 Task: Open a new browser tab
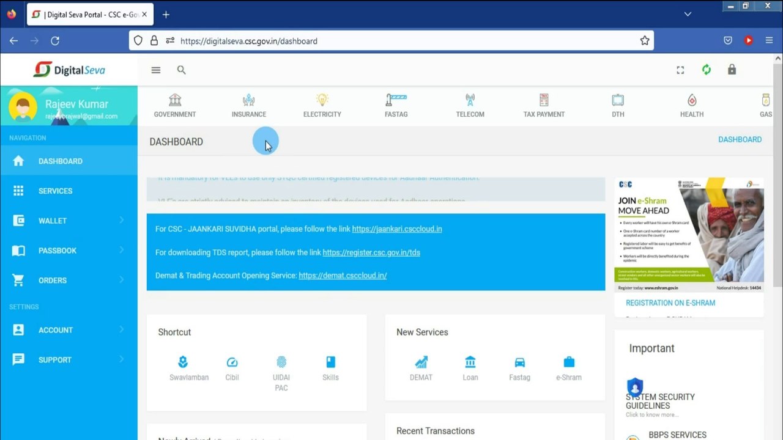(x=166, y=15)
